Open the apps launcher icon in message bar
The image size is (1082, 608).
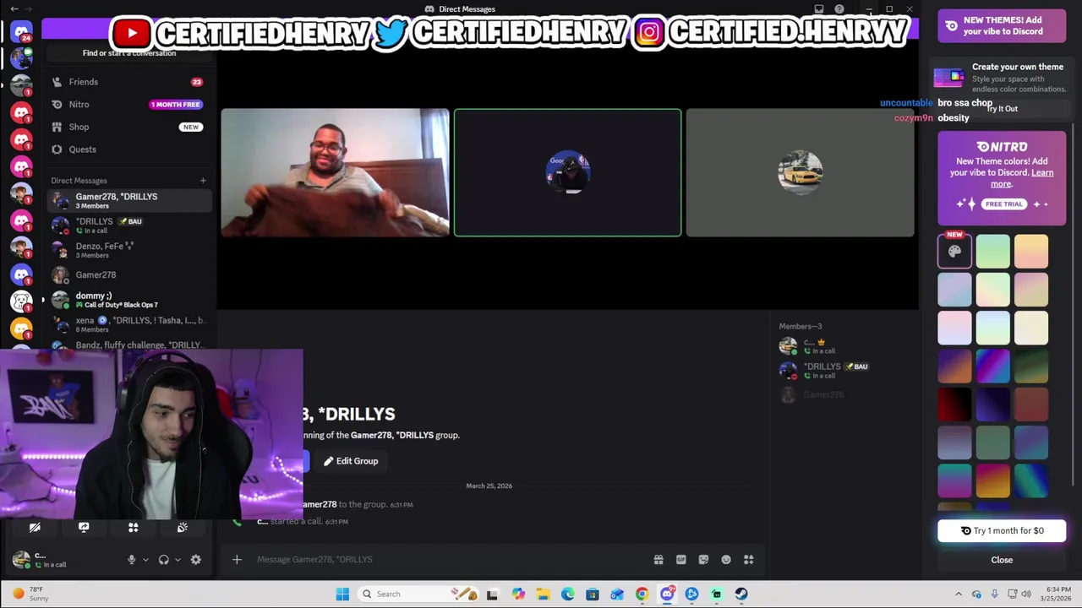(748, 559)
